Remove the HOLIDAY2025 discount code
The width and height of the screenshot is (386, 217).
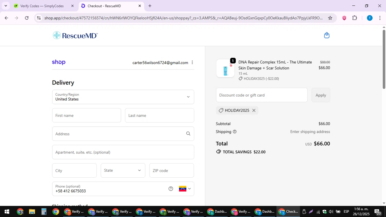(x=254, y=110)
